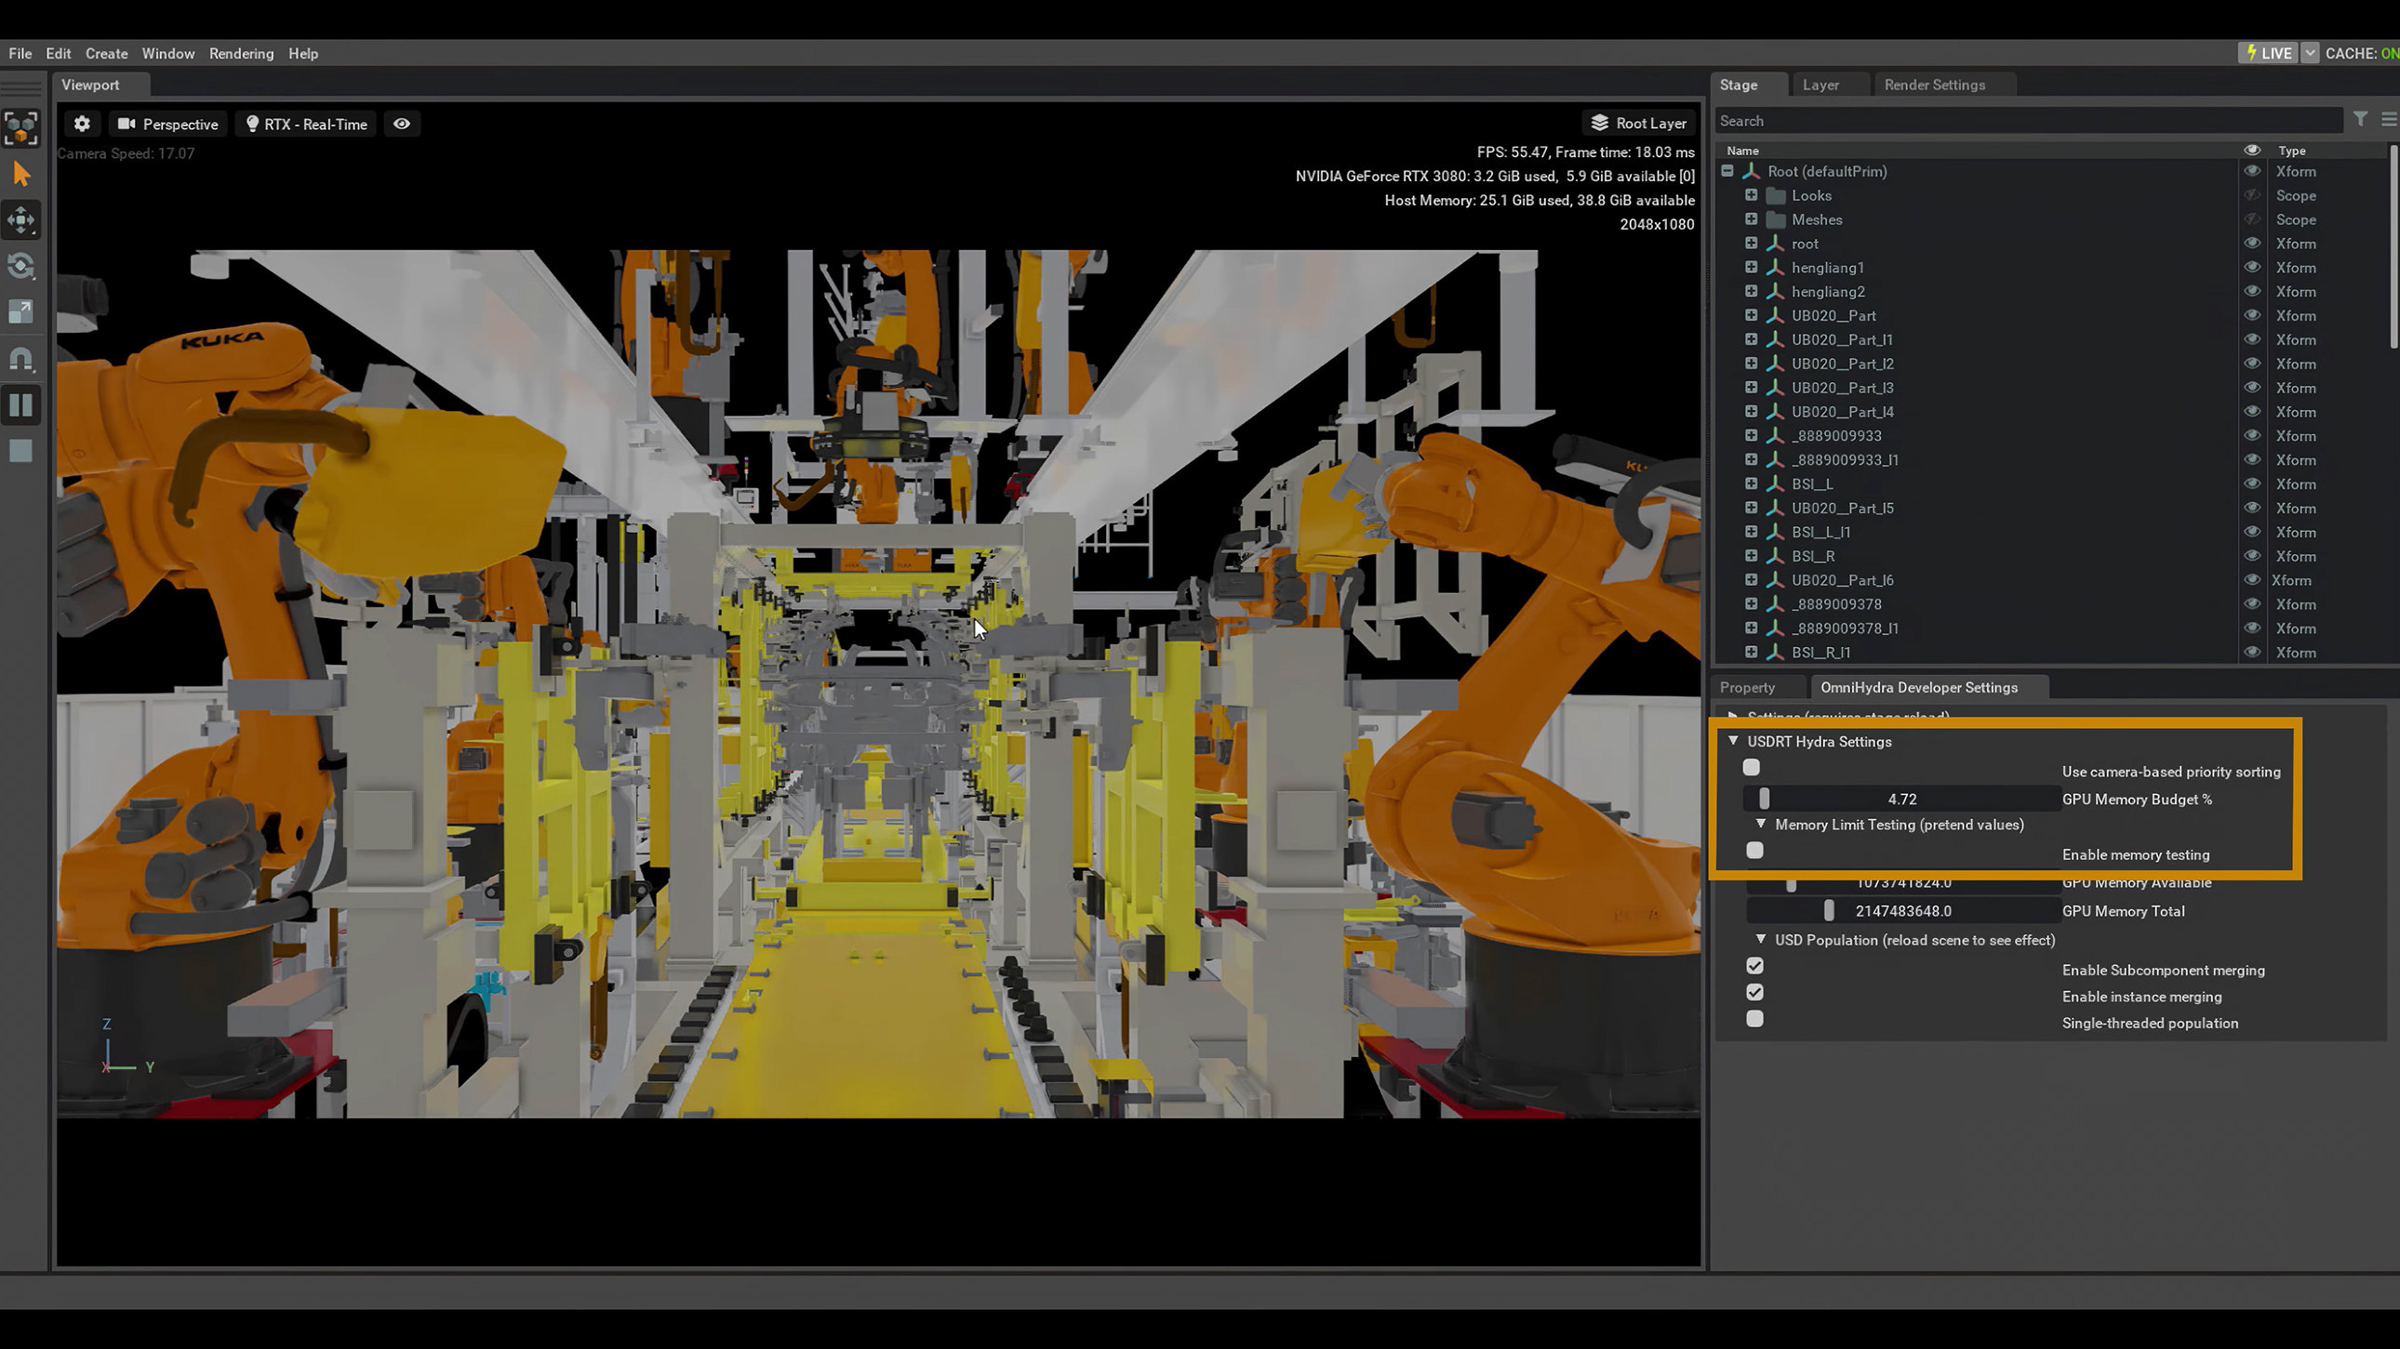Open the Render Settings tab
The image size is (2400, 1349).
(1935, 84)
